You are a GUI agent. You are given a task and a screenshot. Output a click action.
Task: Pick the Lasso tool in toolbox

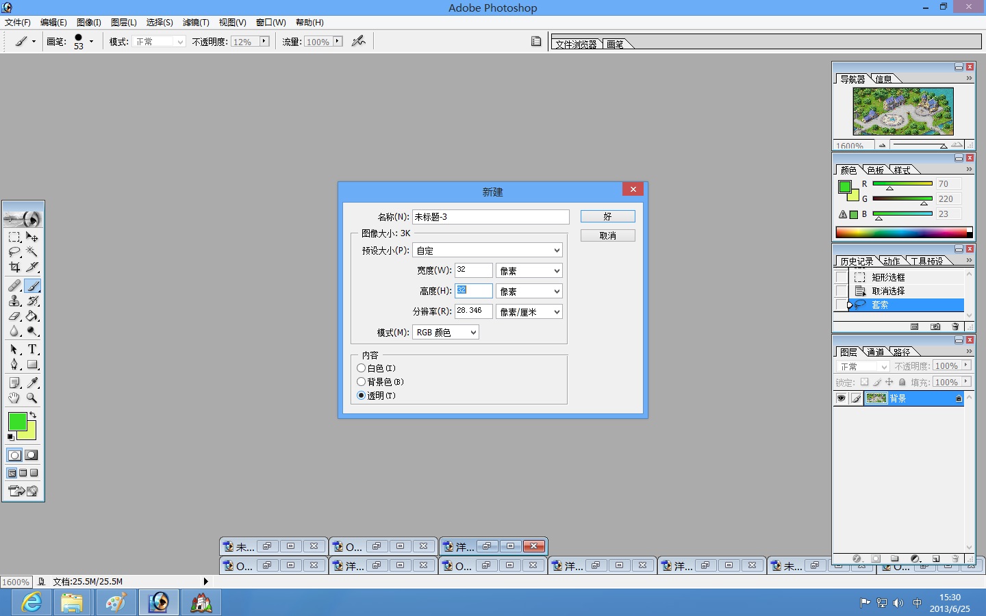(14, 252)
